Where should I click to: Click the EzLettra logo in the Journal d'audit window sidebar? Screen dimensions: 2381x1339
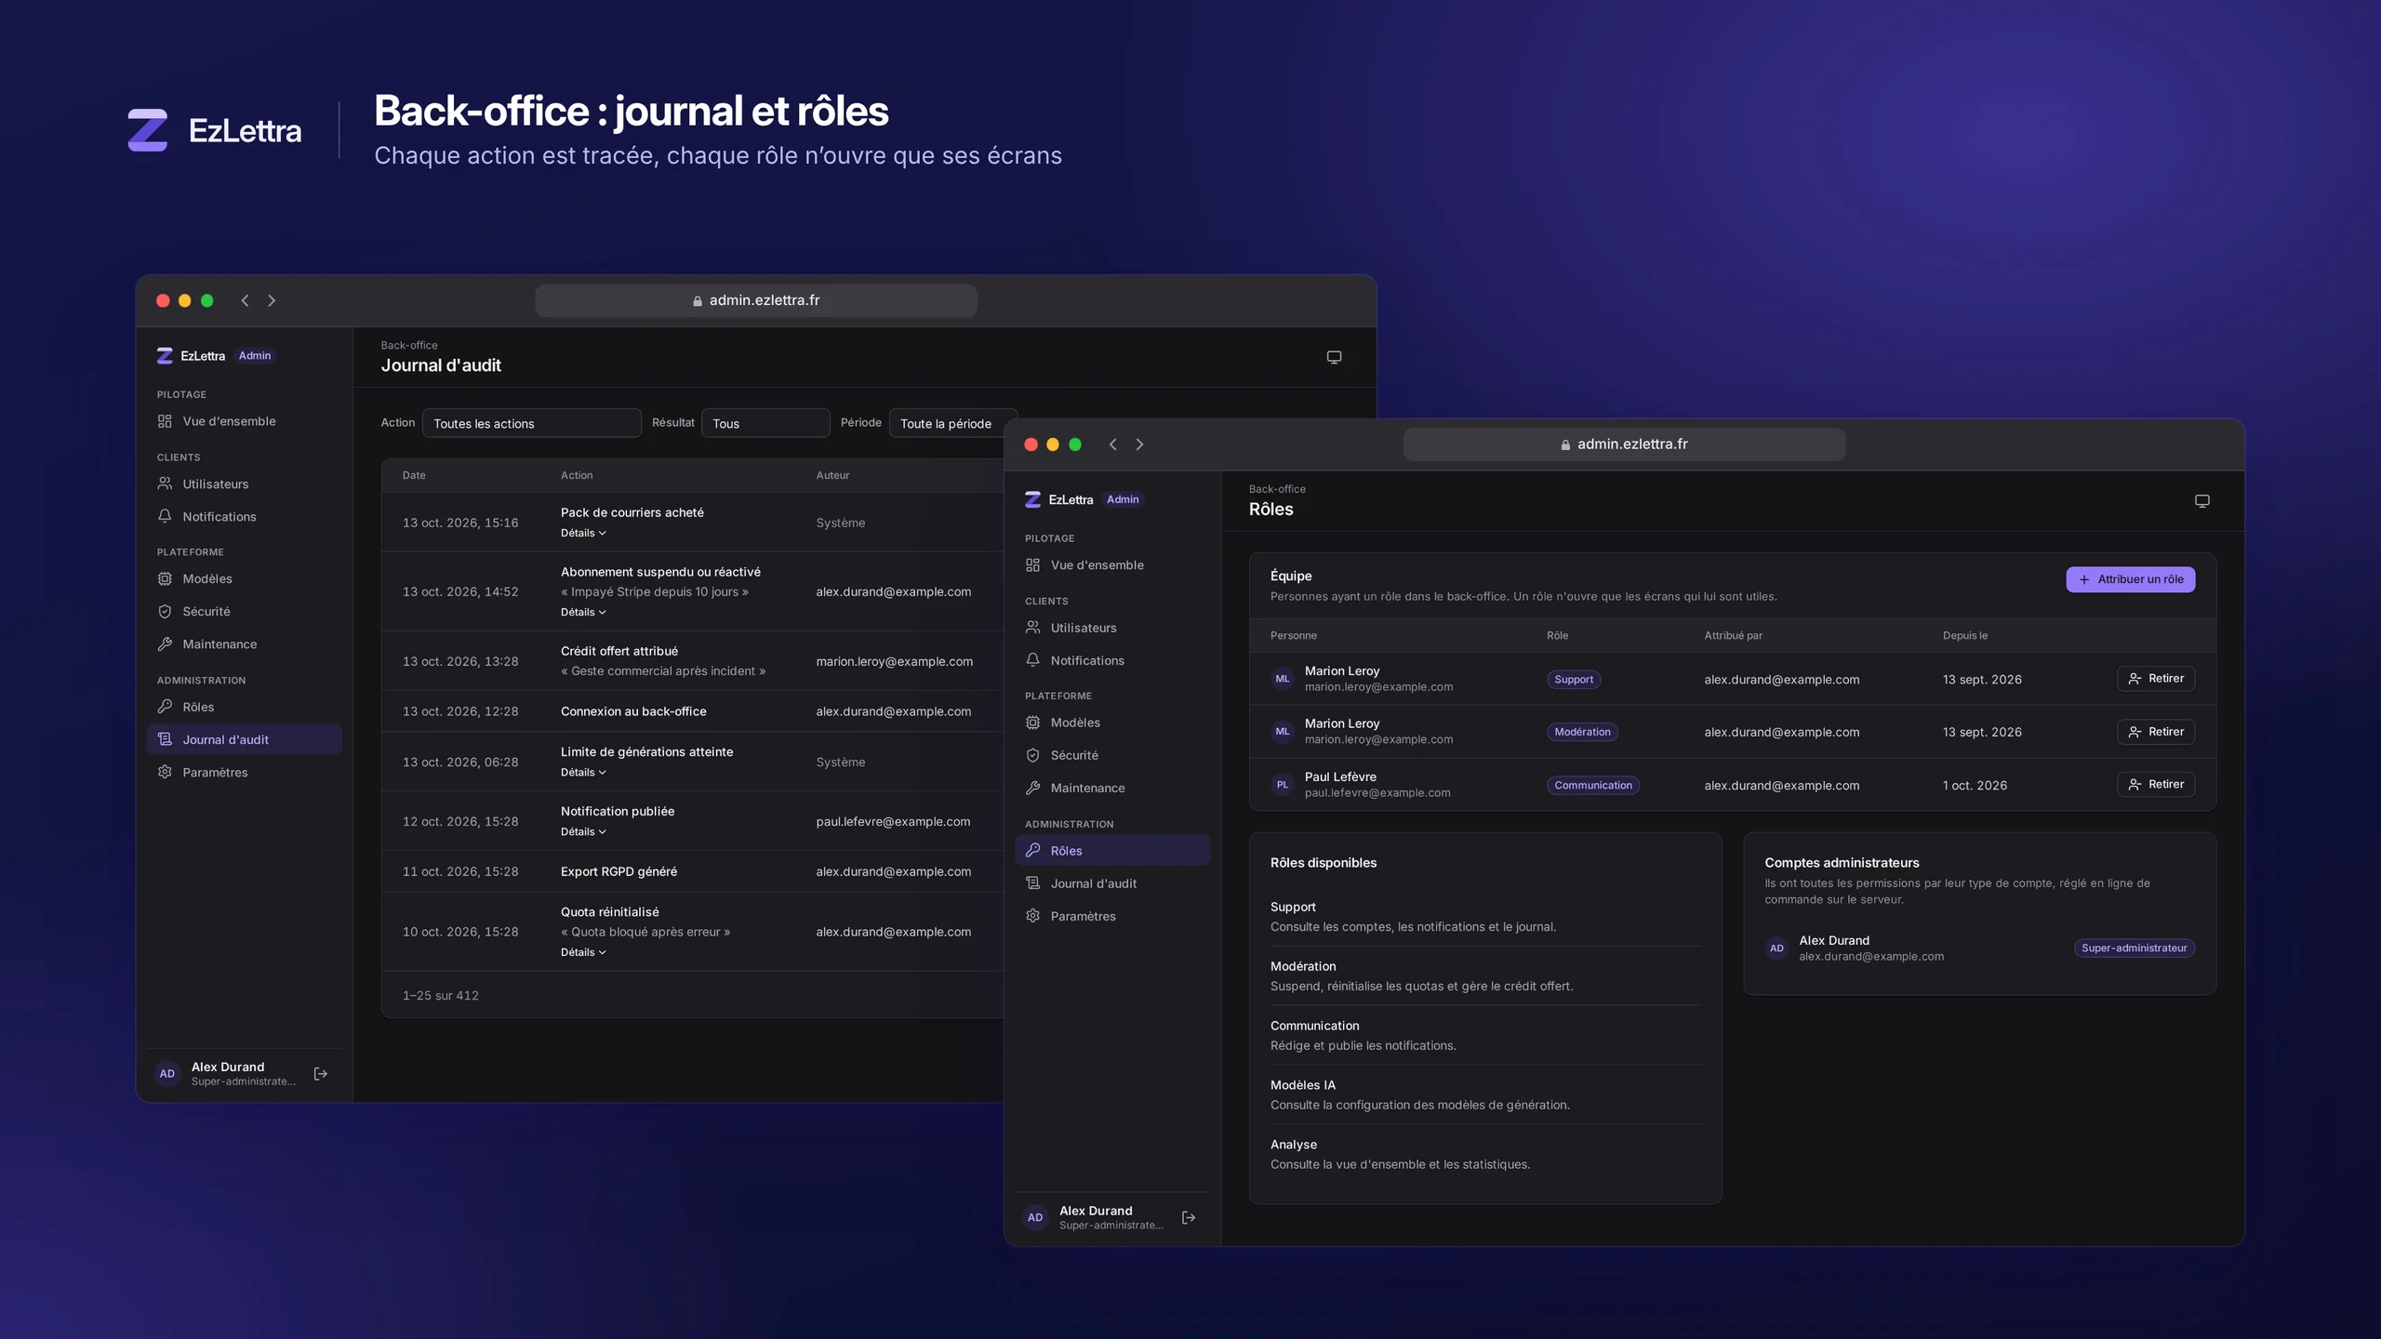(x=191, y=355)
